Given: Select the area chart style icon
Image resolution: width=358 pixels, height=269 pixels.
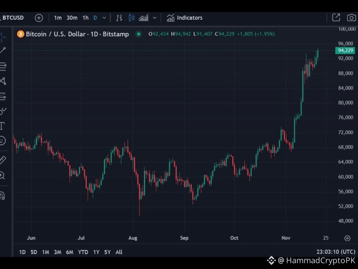Looking at the screenshot, I should (144, 18).
